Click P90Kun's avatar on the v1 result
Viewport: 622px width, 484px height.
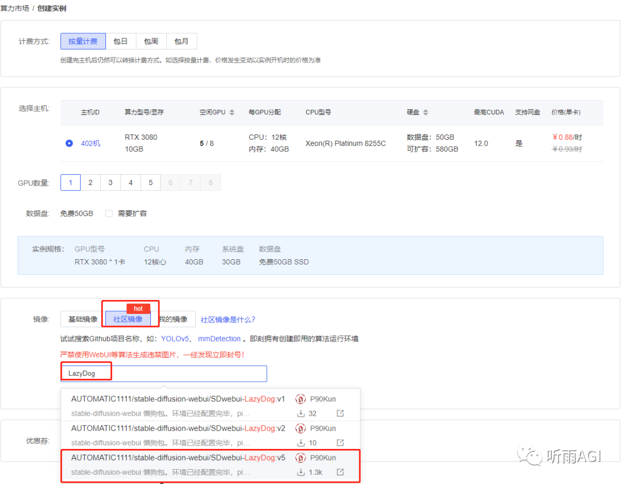pos(300,398)
